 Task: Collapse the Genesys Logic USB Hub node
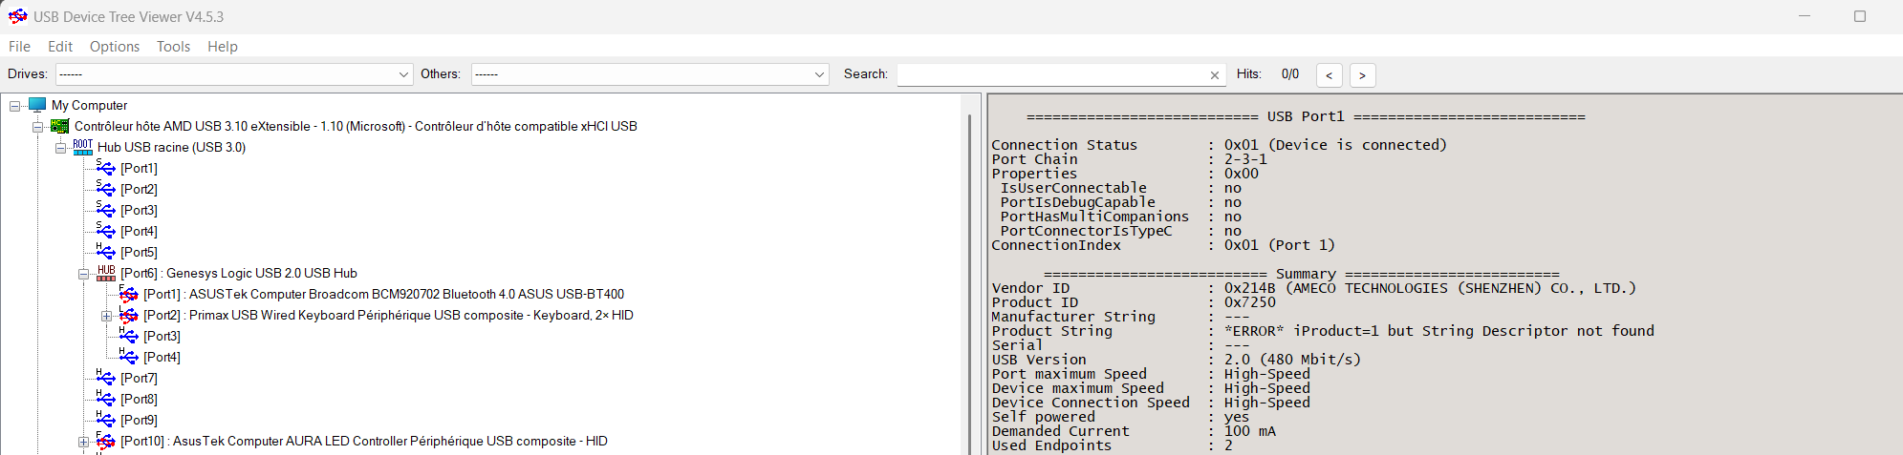(84, 274)
